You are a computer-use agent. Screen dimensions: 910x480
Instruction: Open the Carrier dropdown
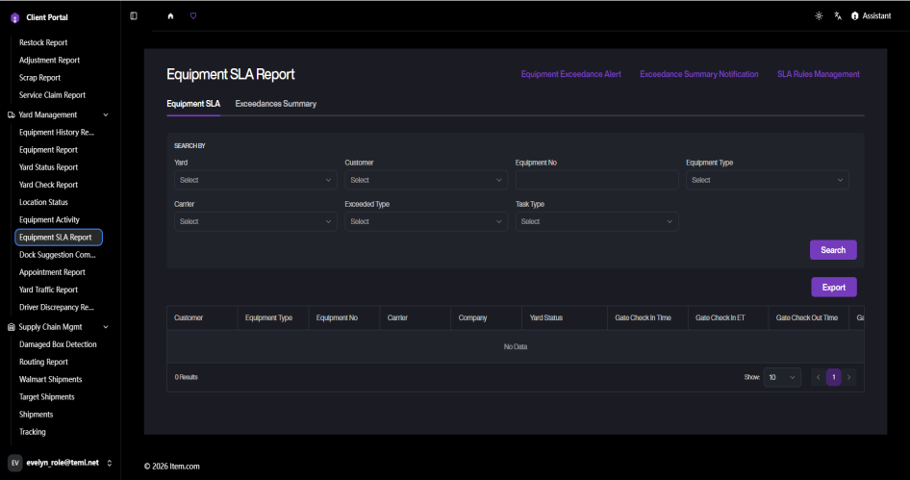pos(255,221)
